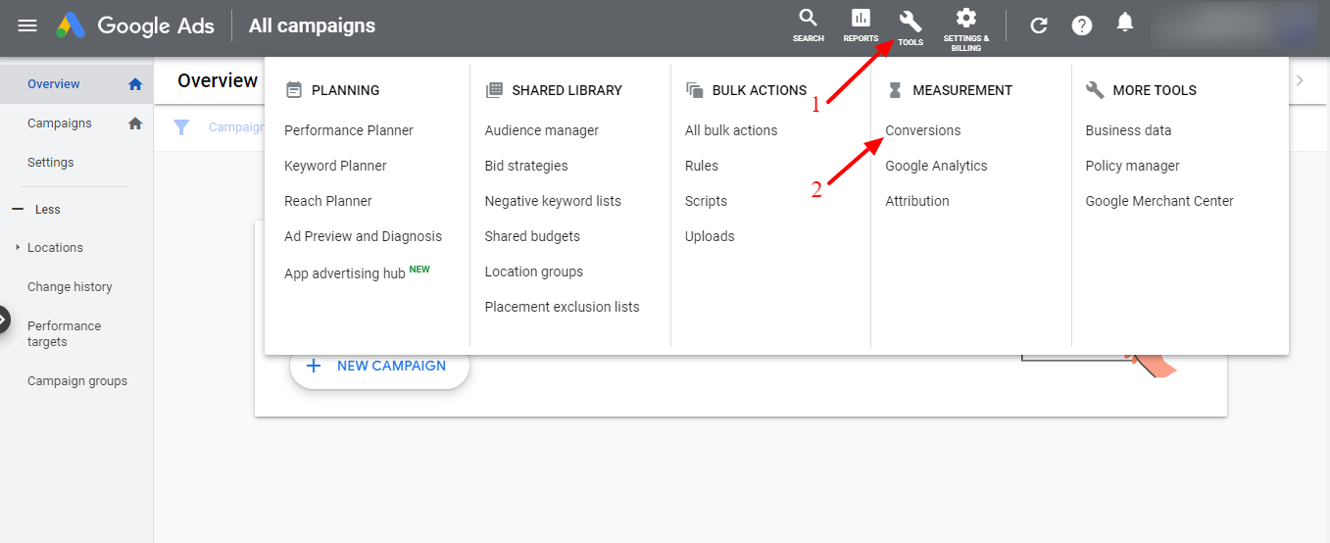Expand the collapsed side panel arrow

4,320
